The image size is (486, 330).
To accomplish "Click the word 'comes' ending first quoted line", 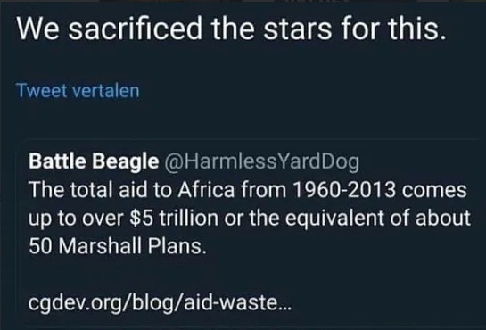I will click(434, 190).
